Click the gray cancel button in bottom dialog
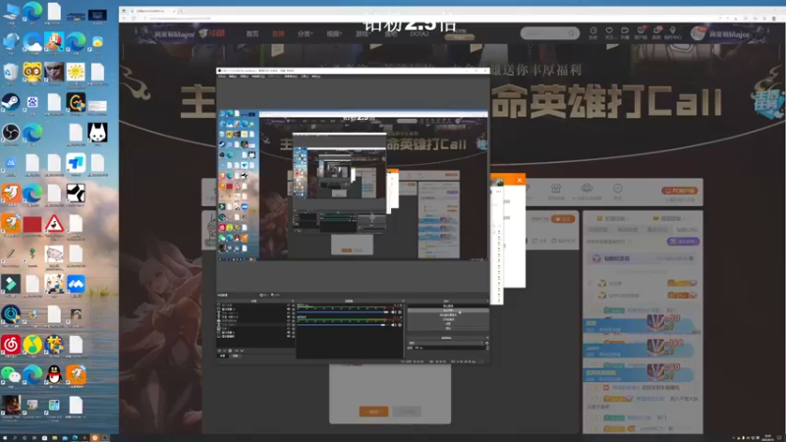Screen dimensions: 786x442 407,412
